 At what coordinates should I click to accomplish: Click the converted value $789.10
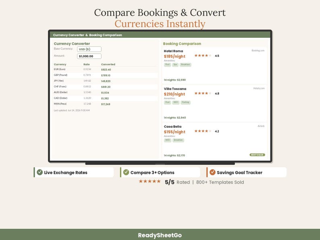tap(106, 75)
